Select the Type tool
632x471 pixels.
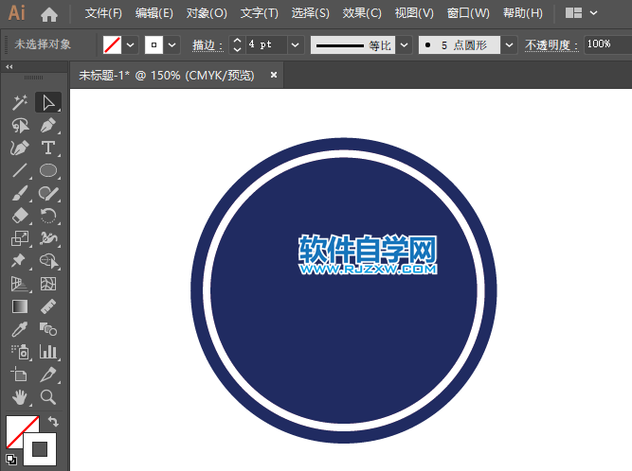48,148
